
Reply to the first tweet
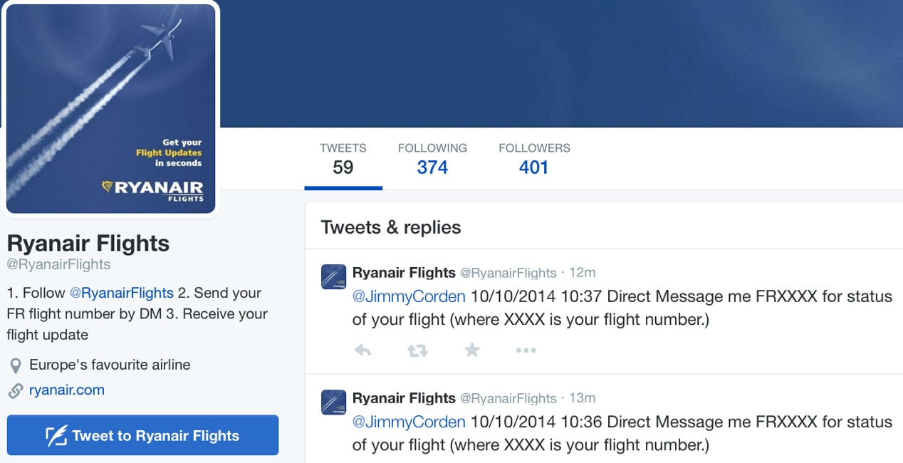(x=362, y=350)
